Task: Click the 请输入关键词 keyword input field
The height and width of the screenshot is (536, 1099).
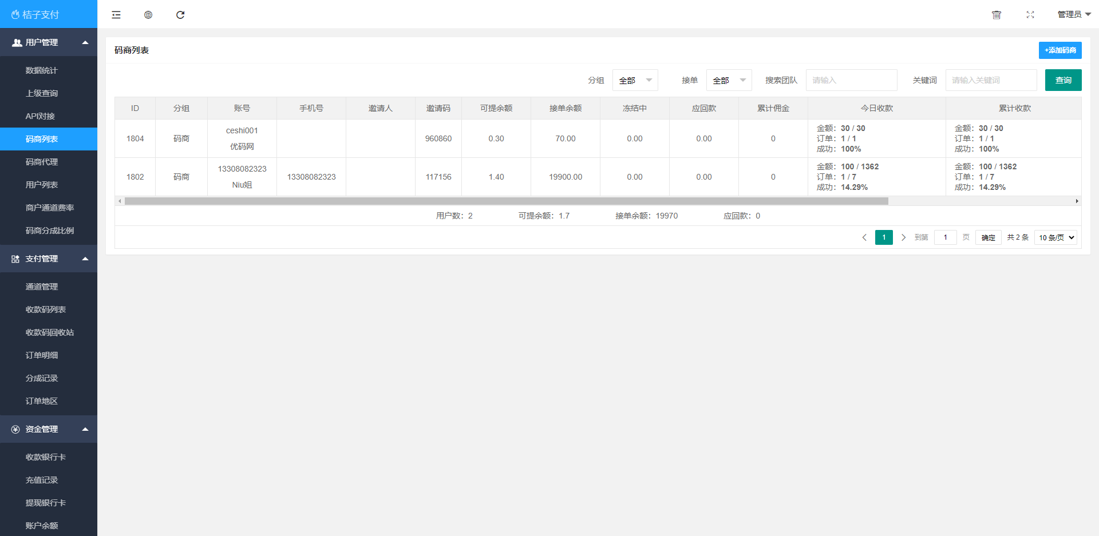Action: [x=991, y=80]
